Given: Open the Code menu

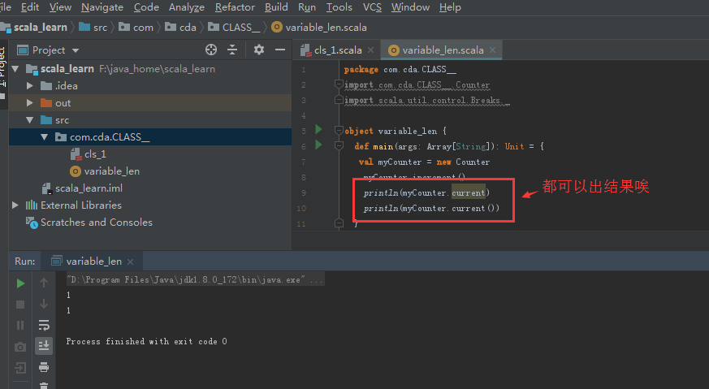Looking at the screenshot, I should 146,7.
